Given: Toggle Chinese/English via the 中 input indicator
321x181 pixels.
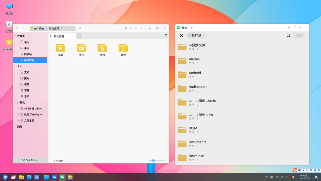Looking at the screenshot, I should pyautogui.click(x=299, y=170).
